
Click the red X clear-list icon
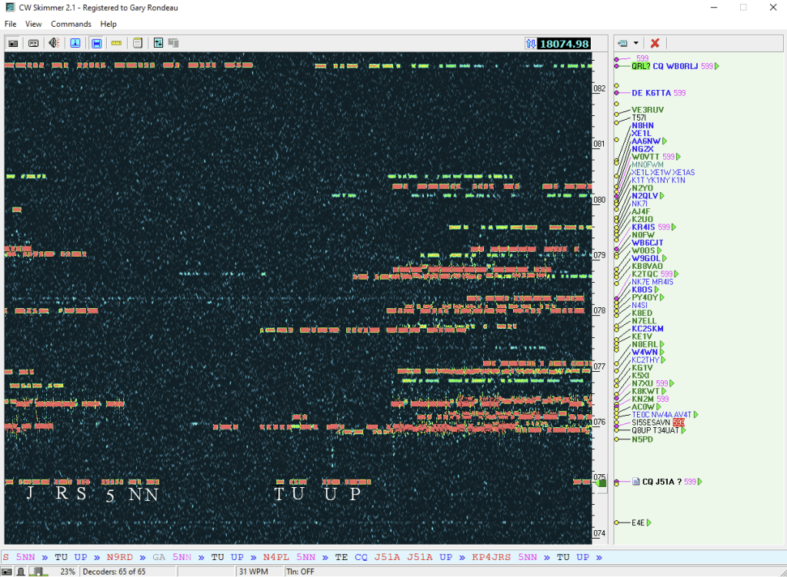coord(655,43)
